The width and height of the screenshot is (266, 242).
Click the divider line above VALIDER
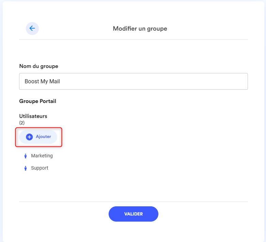click(134, 202)
